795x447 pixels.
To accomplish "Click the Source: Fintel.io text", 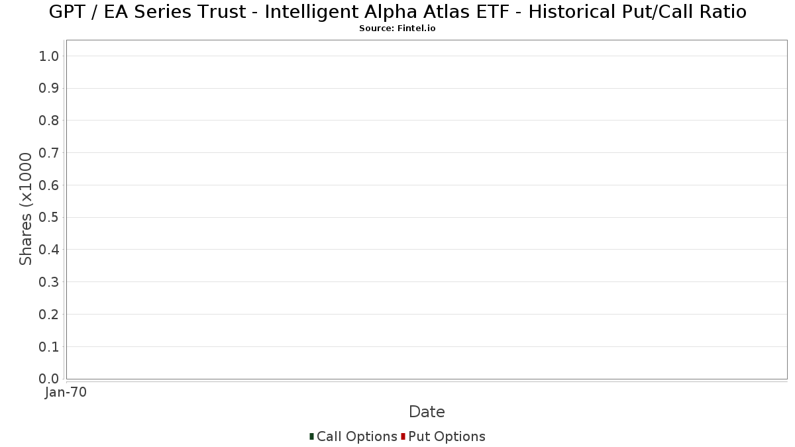I will 397,28.
